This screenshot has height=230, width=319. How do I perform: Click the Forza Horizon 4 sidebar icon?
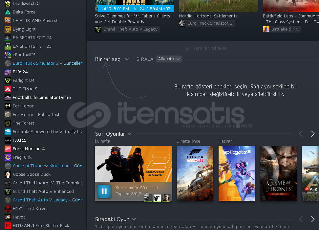[x=8, y=149]
